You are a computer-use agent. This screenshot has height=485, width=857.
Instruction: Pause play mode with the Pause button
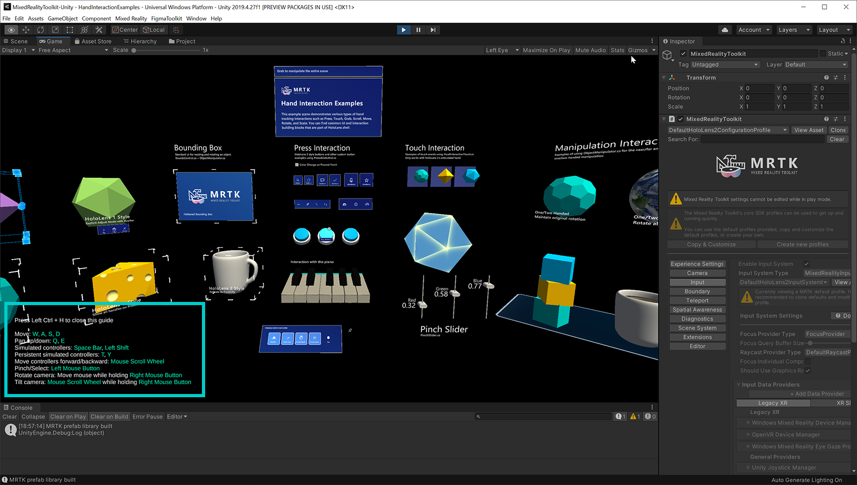point(418,30)
